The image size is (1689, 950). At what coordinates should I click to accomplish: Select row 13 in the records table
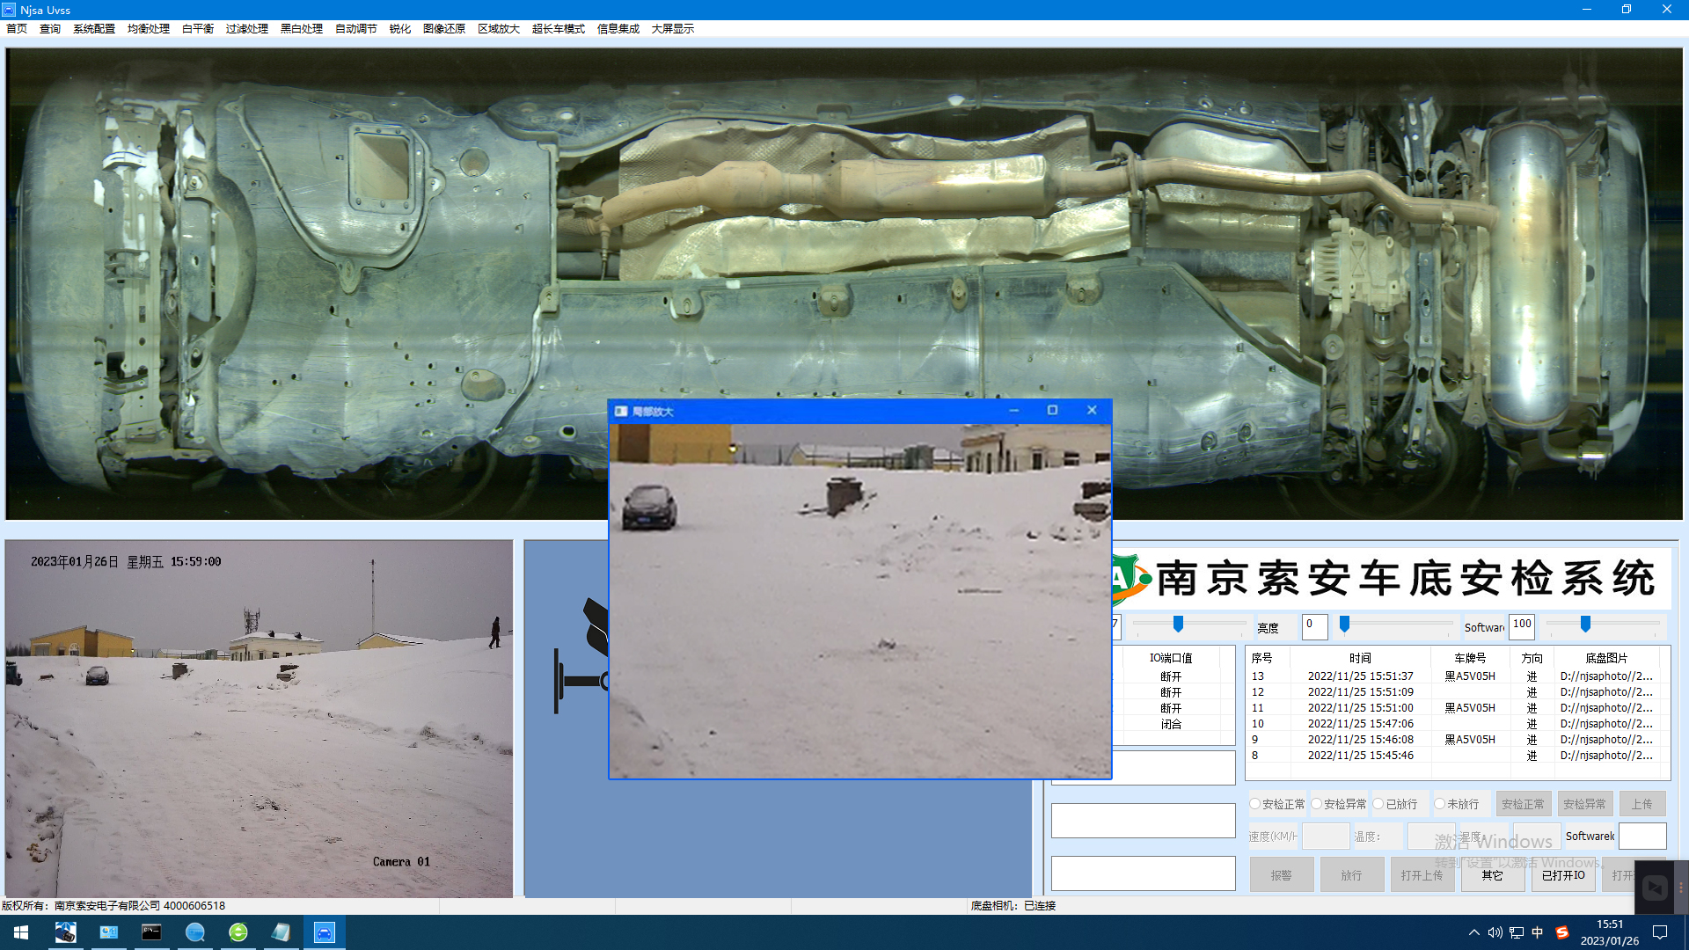pyautogui.click(x=1359, y=676)
